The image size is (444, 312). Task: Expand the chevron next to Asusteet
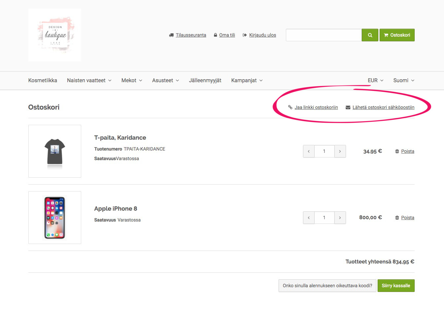[x=177, y=81]
